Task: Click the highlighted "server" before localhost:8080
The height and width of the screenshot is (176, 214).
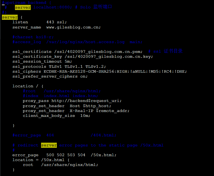Action: 23,8
